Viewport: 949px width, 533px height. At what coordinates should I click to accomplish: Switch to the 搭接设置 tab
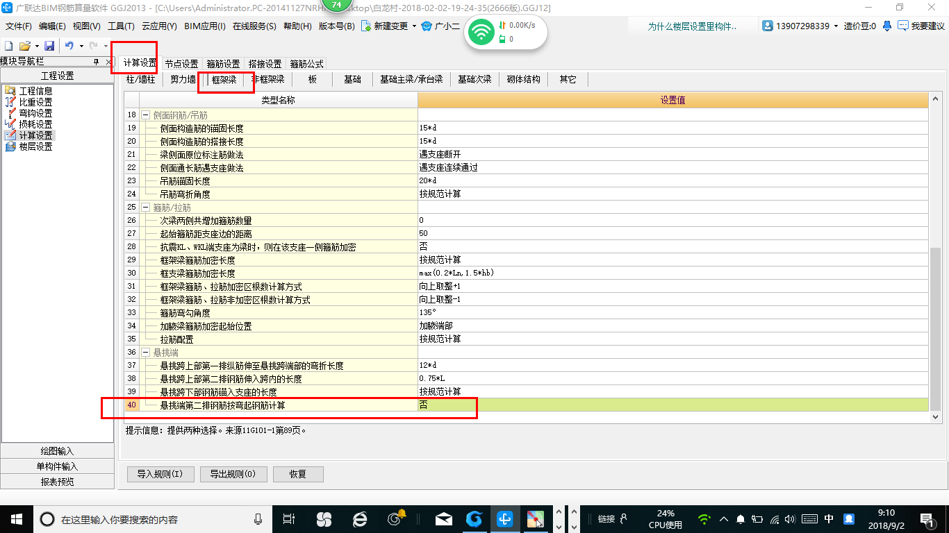coord(265,64)
